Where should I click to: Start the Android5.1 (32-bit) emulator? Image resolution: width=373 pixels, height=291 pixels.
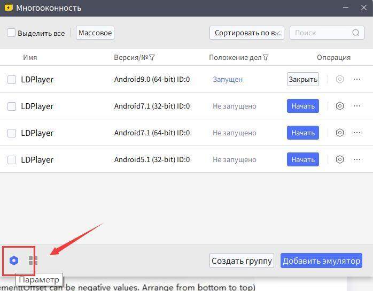point(303,159)
